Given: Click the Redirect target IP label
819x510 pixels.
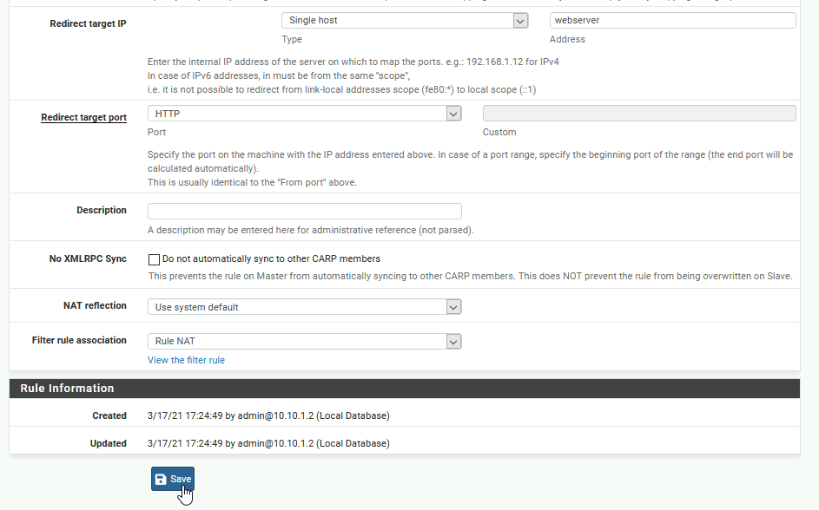Looking at the screenshot, I should [88, 24].
